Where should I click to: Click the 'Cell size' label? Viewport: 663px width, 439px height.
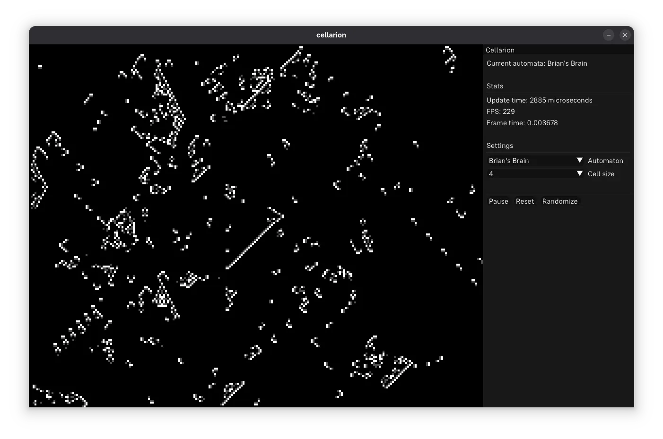pos(601,174)
